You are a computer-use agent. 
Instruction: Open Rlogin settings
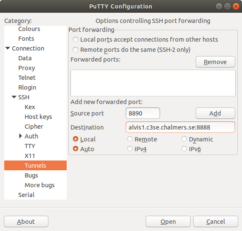click(x=27, y=87)
